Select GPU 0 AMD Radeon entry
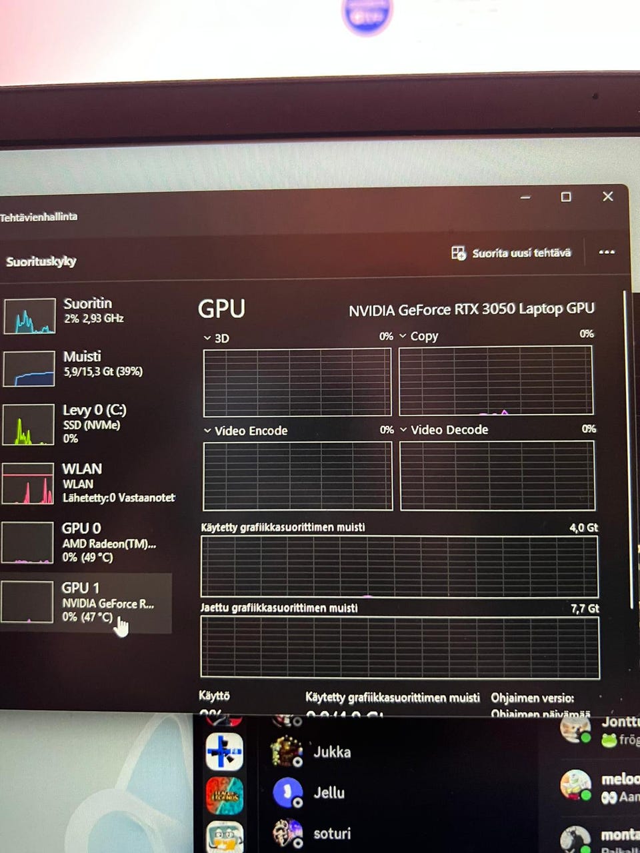 [87, 542]
